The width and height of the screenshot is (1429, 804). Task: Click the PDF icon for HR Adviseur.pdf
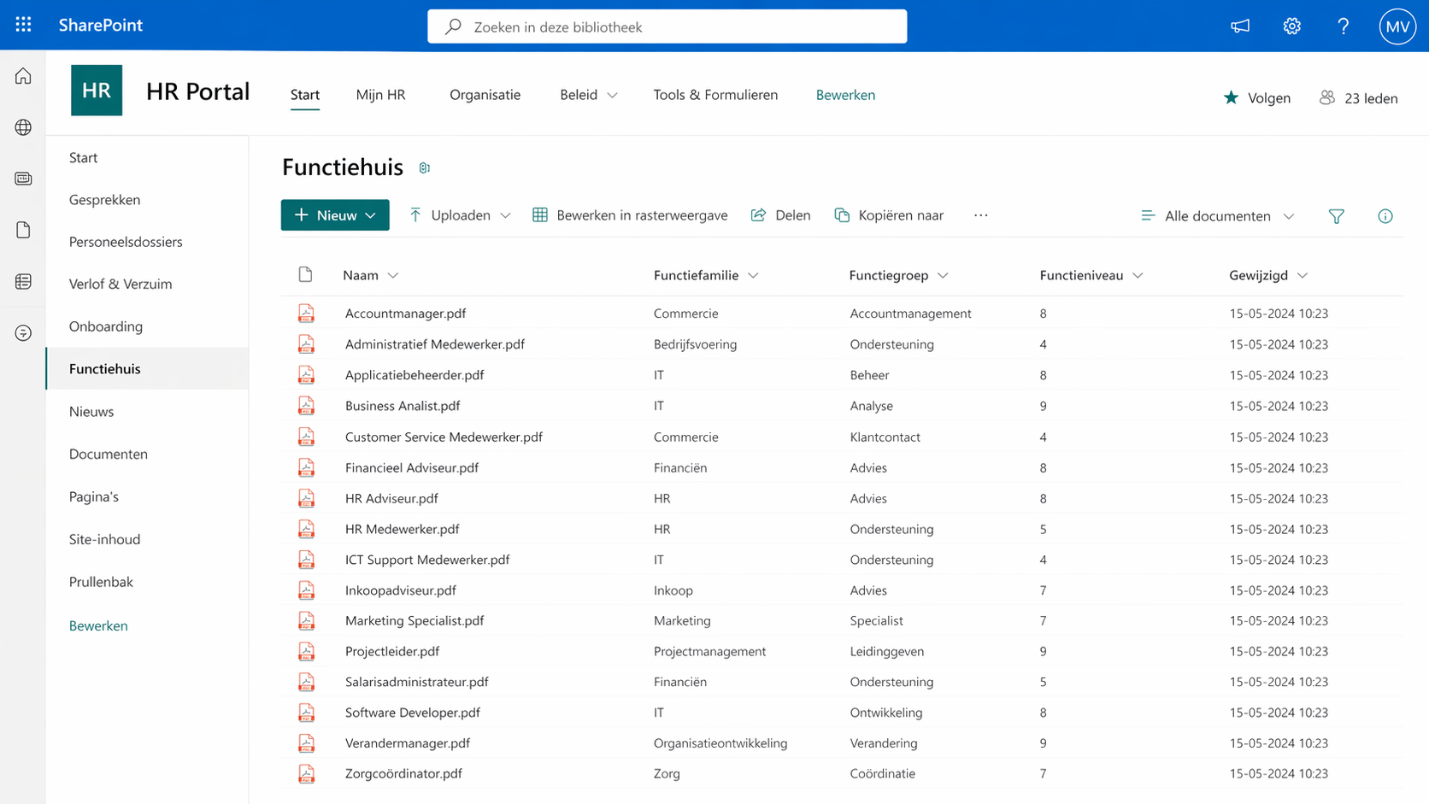[x=306, y=498]
